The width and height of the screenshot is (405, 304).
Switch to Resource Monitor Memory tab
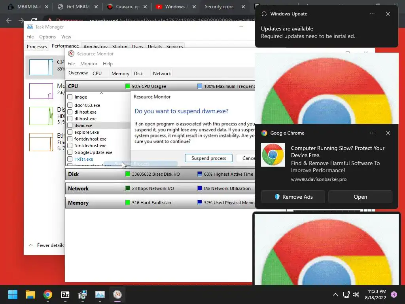[120, 73]
